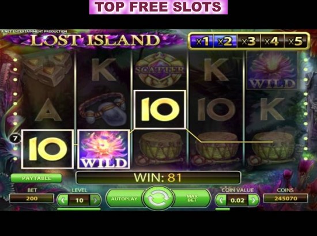Click the dimmed Wild symbol on the fifth reel
Viewport: 317px width, 236px height.
[272, 70]
